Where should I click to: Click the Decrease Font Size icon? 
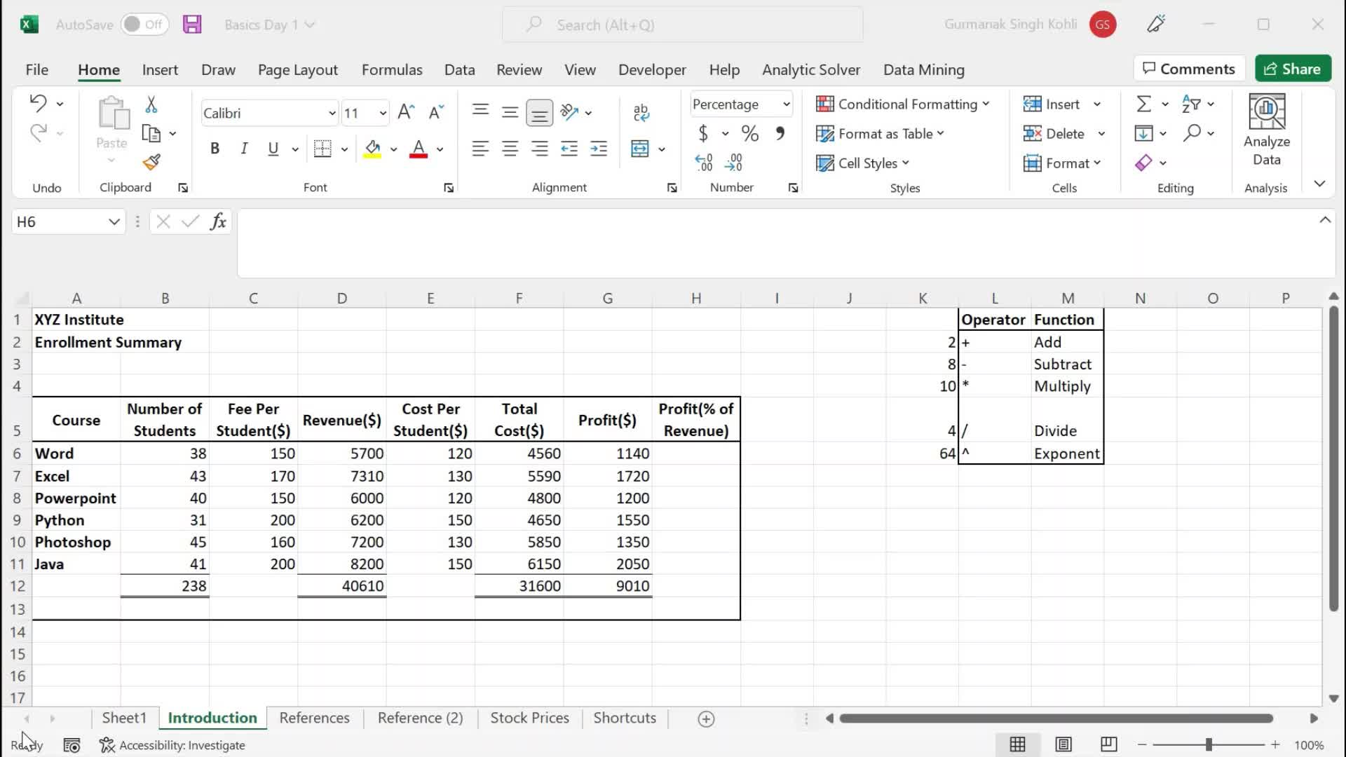tap(436, 112)
